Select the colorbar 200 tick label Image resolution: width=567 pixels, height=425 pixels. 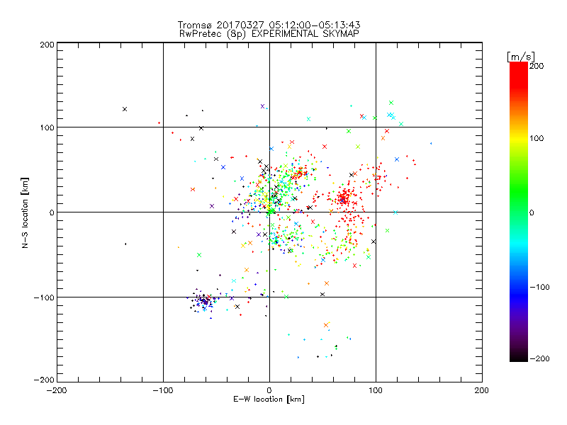coord(537,66)
